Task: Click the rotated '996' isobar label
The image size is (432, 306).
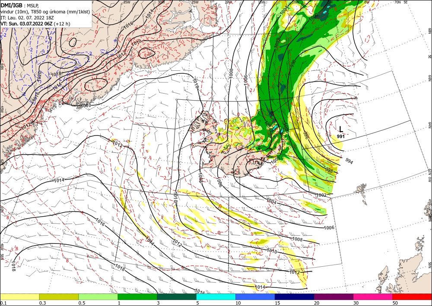Action: (x=305, y=135)
